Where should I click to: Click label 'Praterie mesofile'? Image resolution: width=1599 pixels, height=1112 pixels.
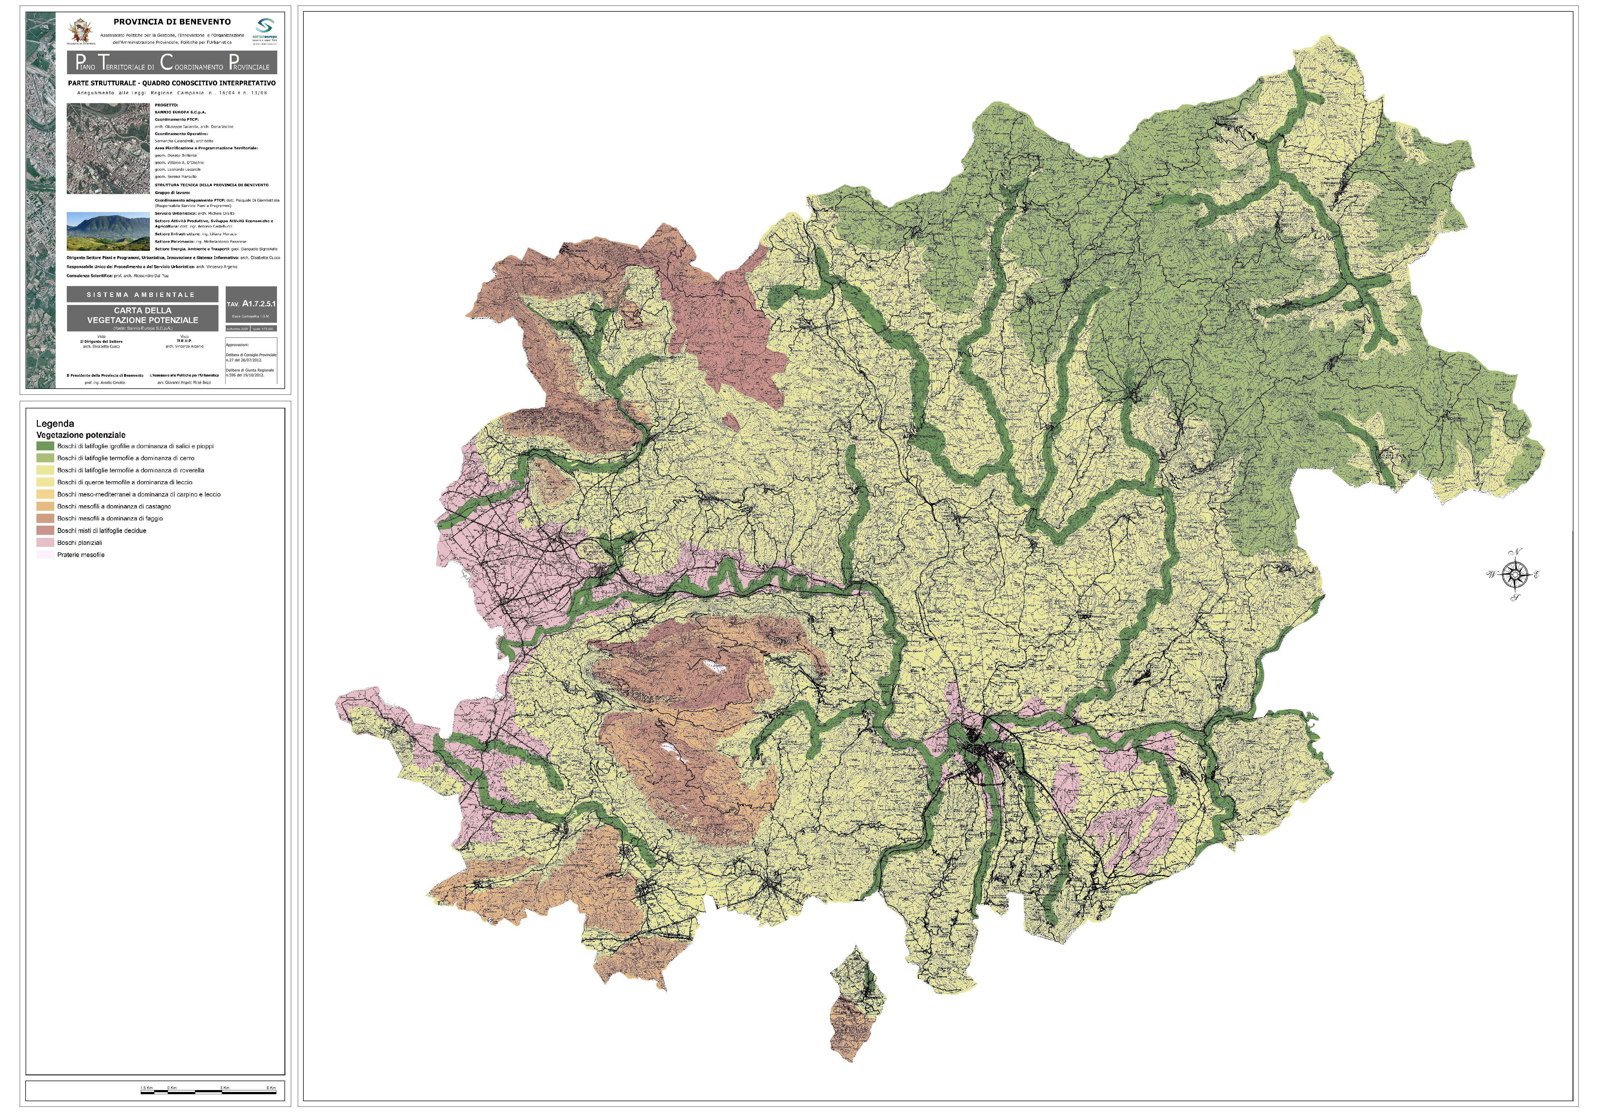click(x=81, y=555)
